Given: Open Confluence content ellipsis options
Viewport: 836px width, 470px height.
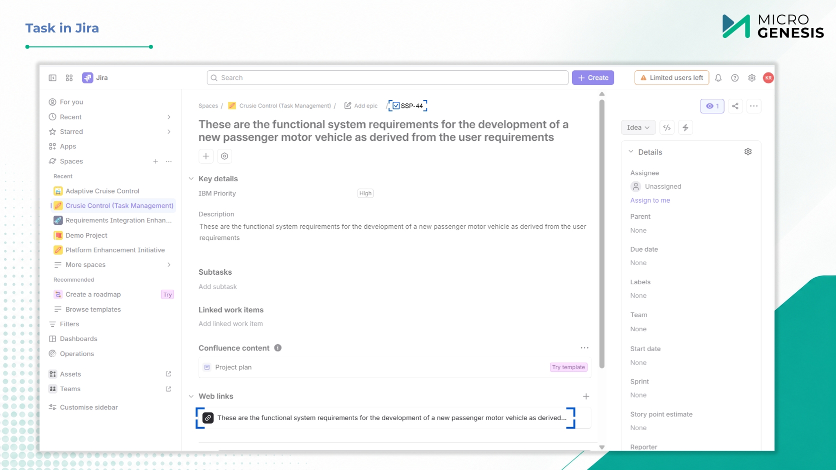Looking at the screenshot, I should (584, 348).
